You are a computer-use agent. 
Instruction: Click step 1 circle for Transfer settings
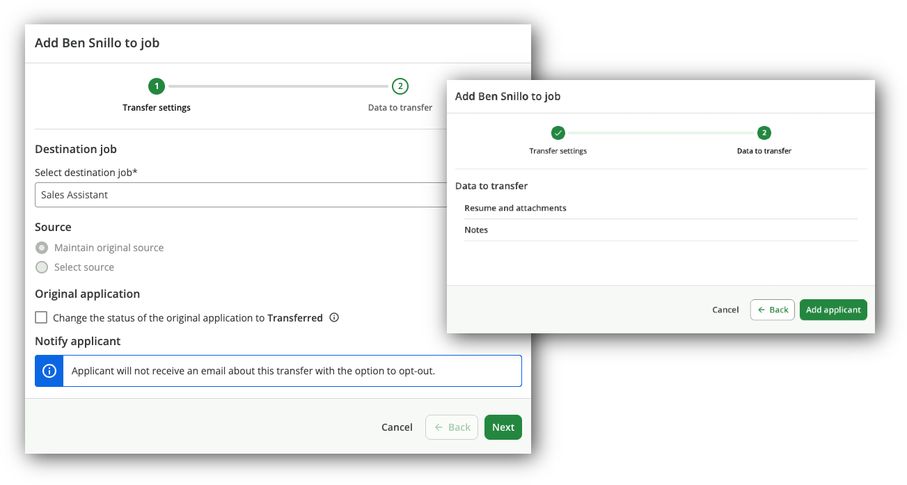[157, 86]
